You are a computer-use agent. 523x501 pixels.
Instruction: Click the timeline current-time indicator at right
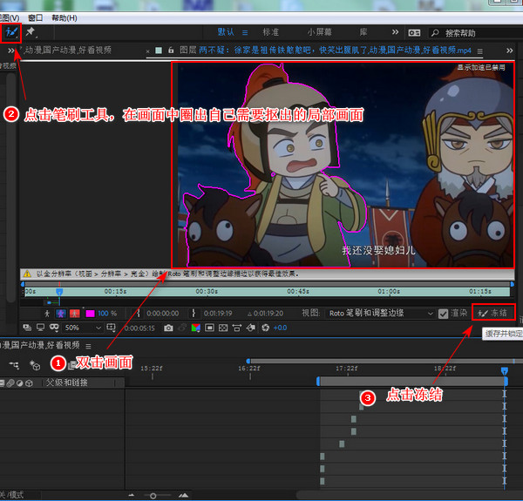(505, 370)
